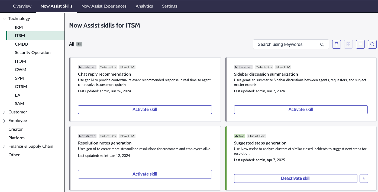This screenshot has height=192, width=378.
Task: Open the Settings tab
Action: [170, 6]
